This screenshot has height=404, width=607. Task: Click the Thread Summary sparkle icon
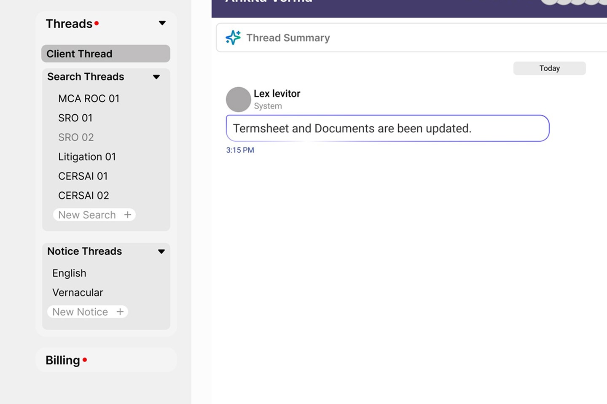click(x=233, y=38)
